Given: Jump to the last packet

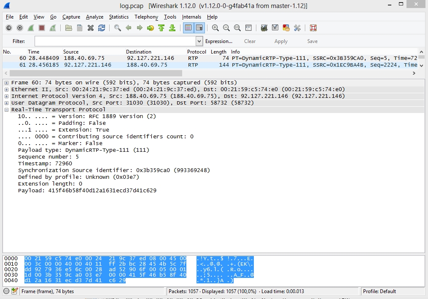Looking at the screenshot, I should pyautogui.click(x=172, y=28).
